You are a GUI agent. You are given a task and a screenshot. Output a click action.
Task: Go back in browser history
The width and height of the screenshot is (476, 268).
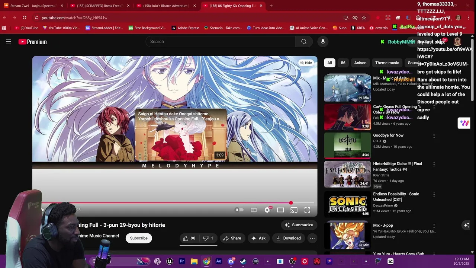tap(4, 17)
